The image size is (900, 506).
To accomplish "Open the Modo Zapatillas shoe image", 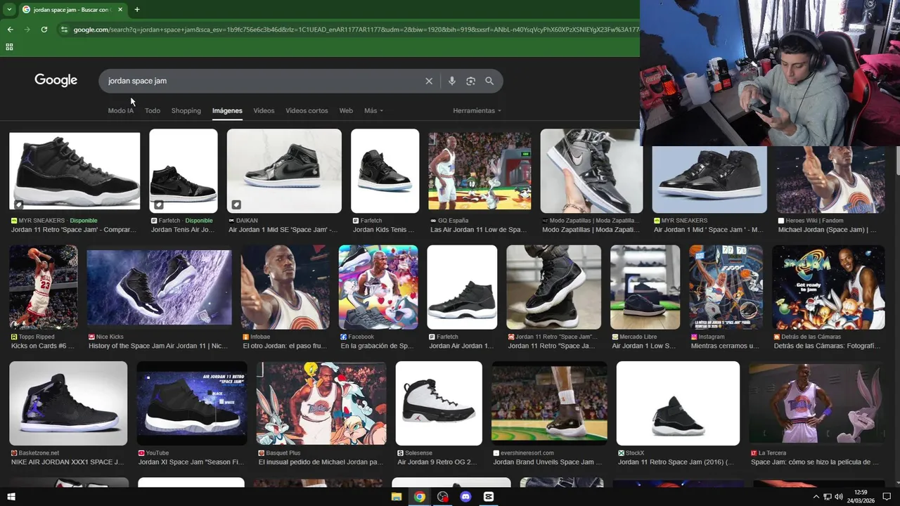I will click(591, 171).
